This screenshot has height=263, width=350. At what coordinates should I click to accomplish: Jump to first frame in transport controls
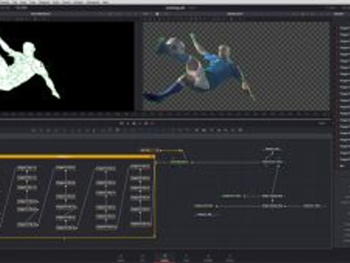click(122, 123)
